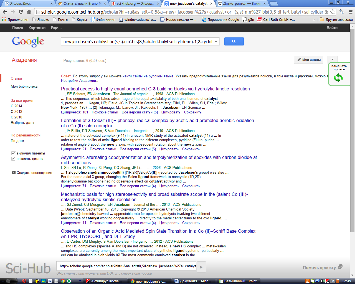Open the Переводчик Google bookmark

point(220,19)
